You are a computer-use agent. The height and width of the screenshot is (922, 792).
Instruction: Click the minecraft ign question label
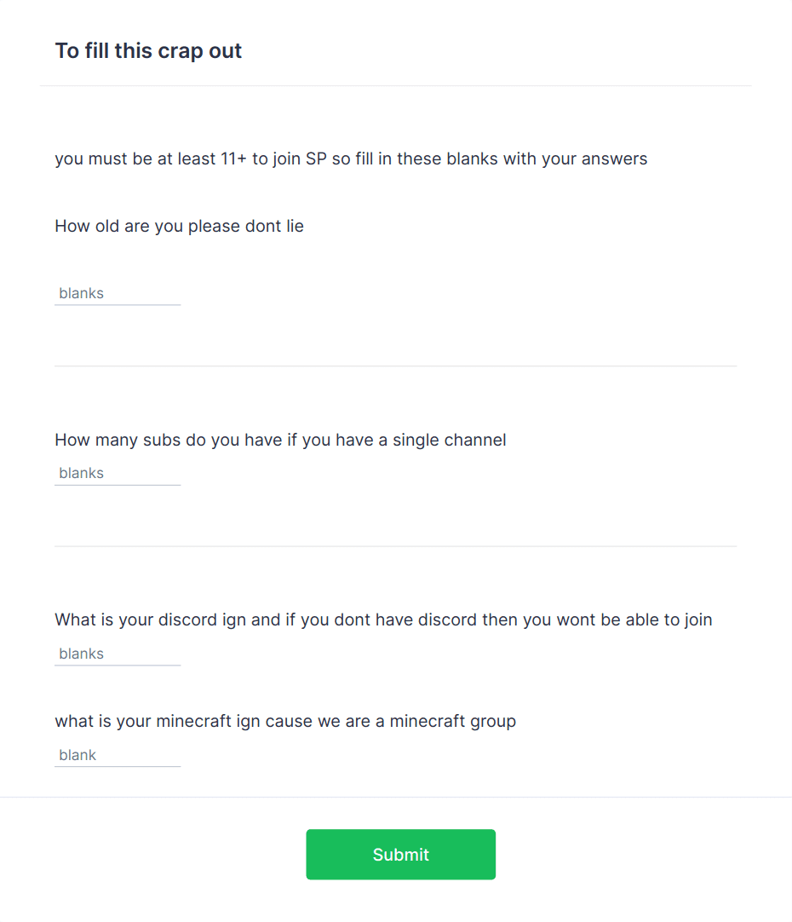[x=285, y=722]
